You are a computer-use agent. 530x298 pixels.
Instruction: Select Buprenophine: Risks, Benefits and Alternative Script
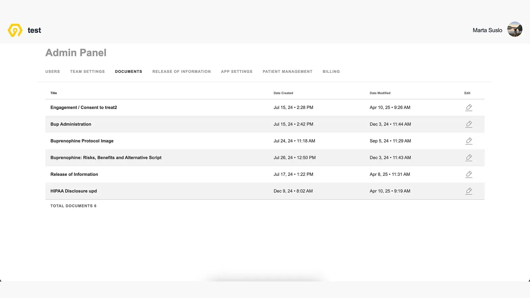[106, 158]
